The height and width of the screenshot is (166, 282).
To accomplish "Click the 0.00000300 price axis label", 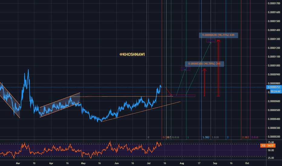I will [x=274, y=128].
